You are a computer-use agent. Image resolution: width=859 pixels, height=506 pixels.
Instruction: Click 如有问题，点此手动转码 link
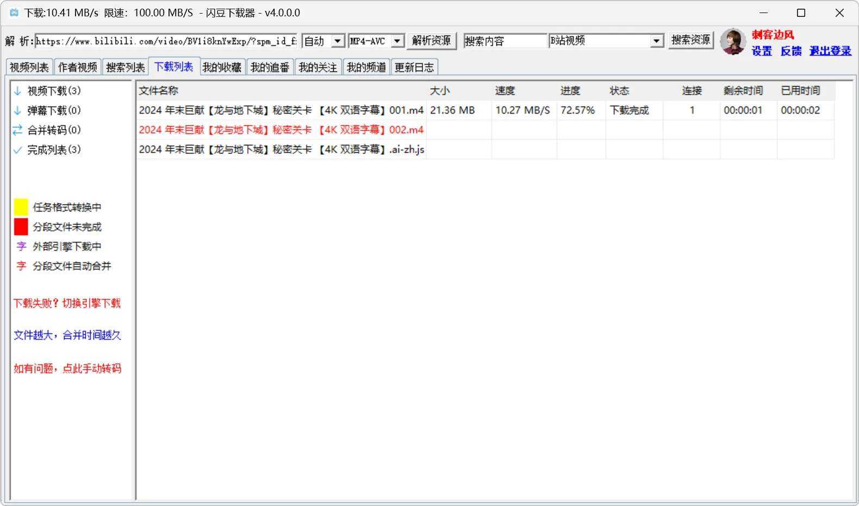point(67,368)
